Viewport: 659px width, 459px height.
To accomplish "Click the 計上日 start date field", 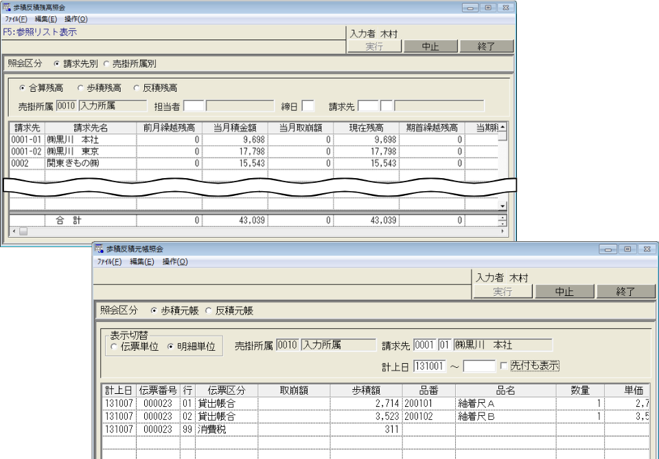I will pyautogui.click(x=430, y=367).
